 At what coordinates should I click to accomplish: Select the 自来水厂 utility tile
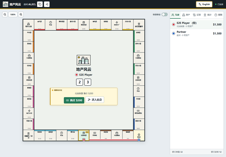(x=117, y=25)
